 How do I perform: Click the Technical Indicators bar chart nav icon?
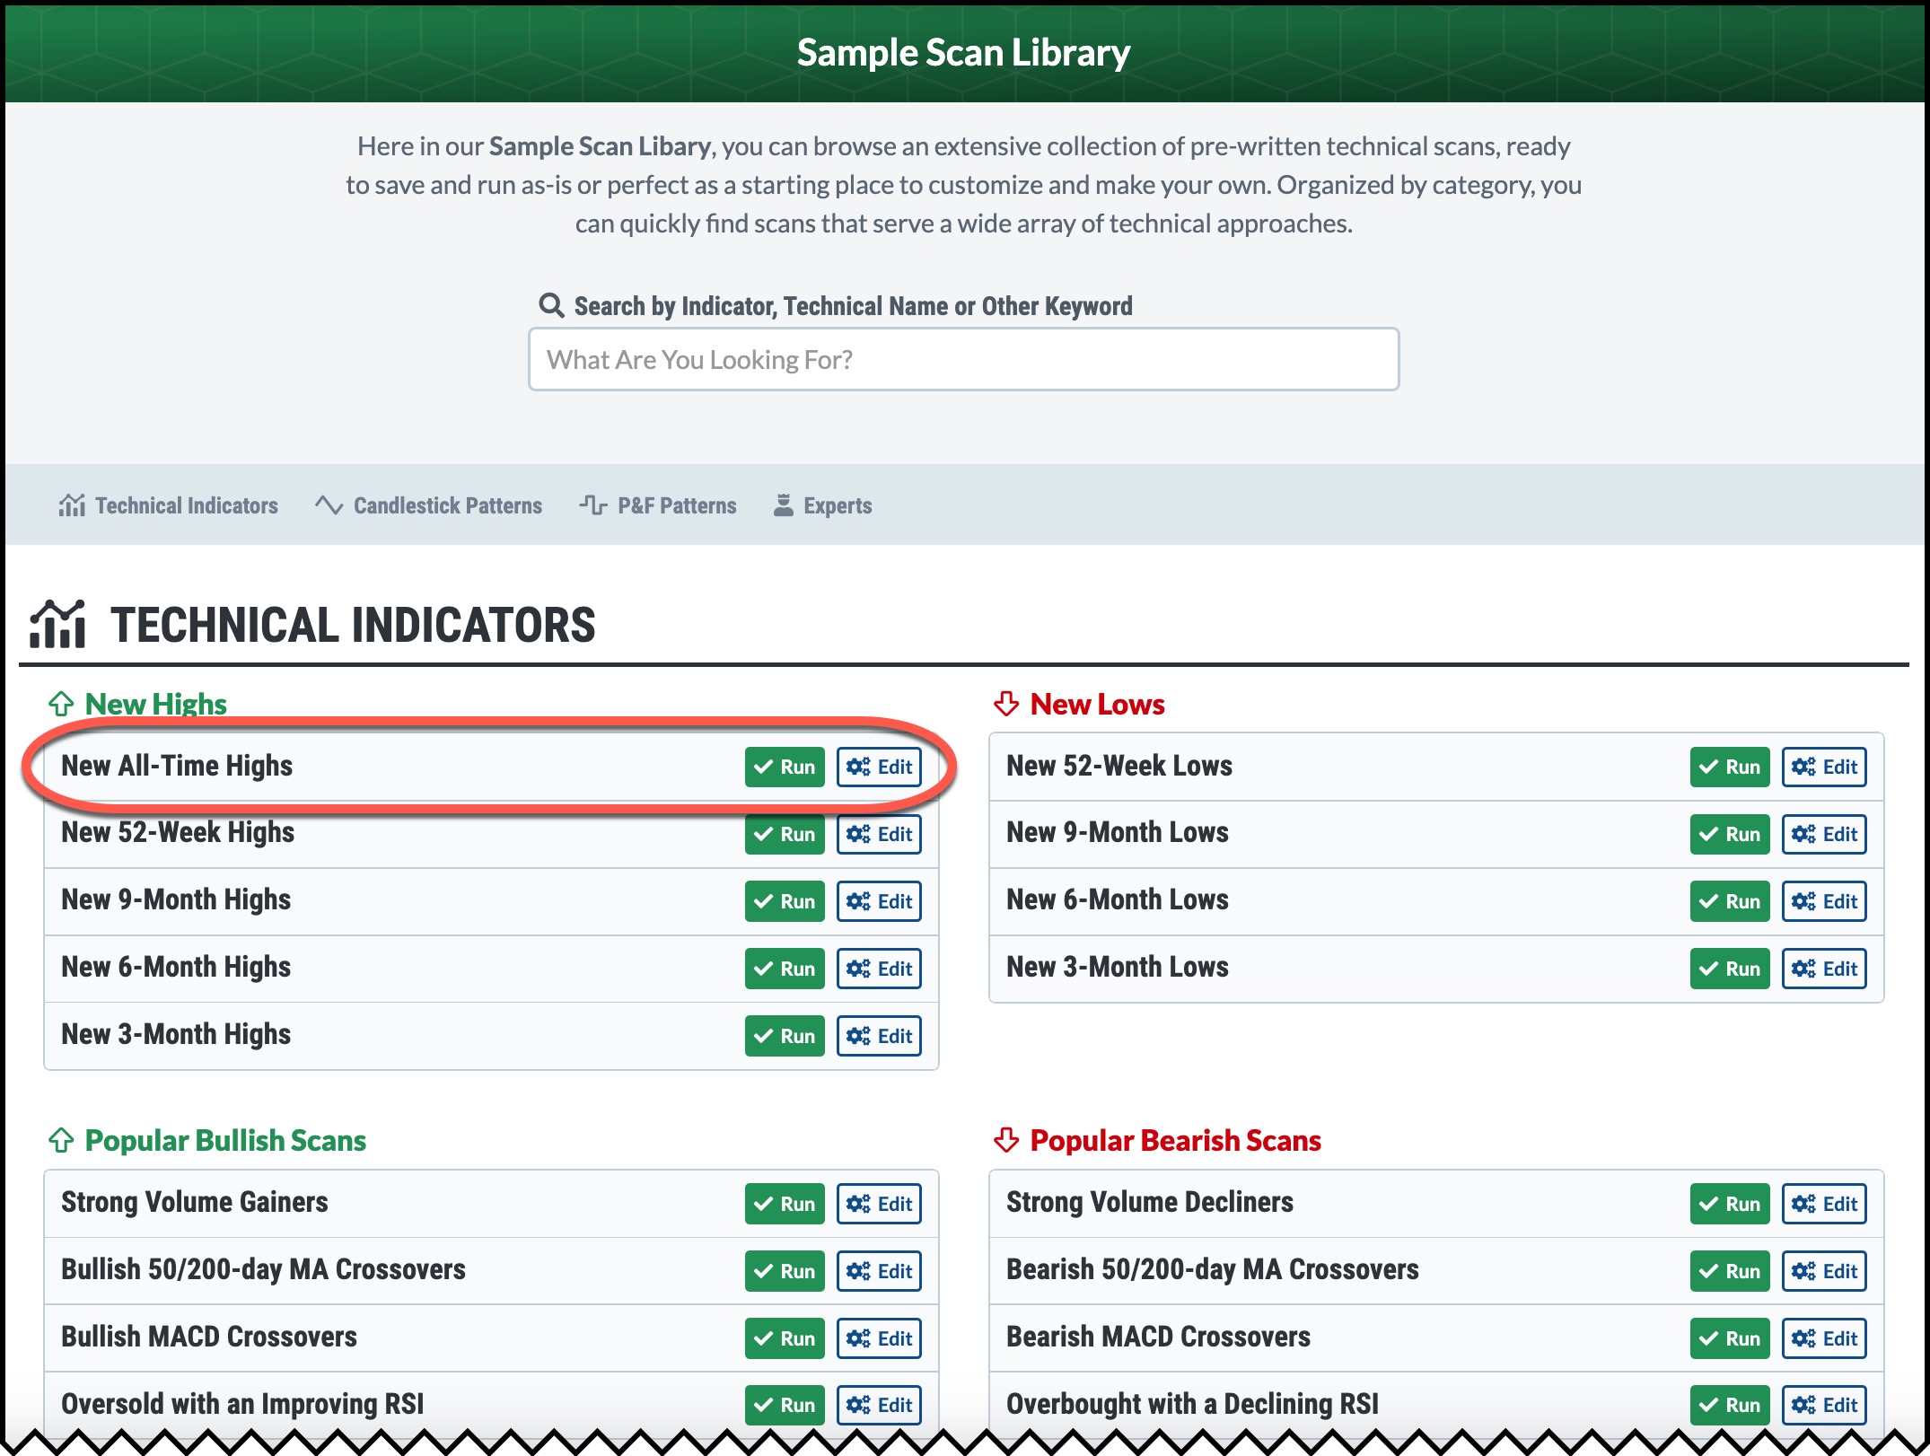click(x=72, y=505)
